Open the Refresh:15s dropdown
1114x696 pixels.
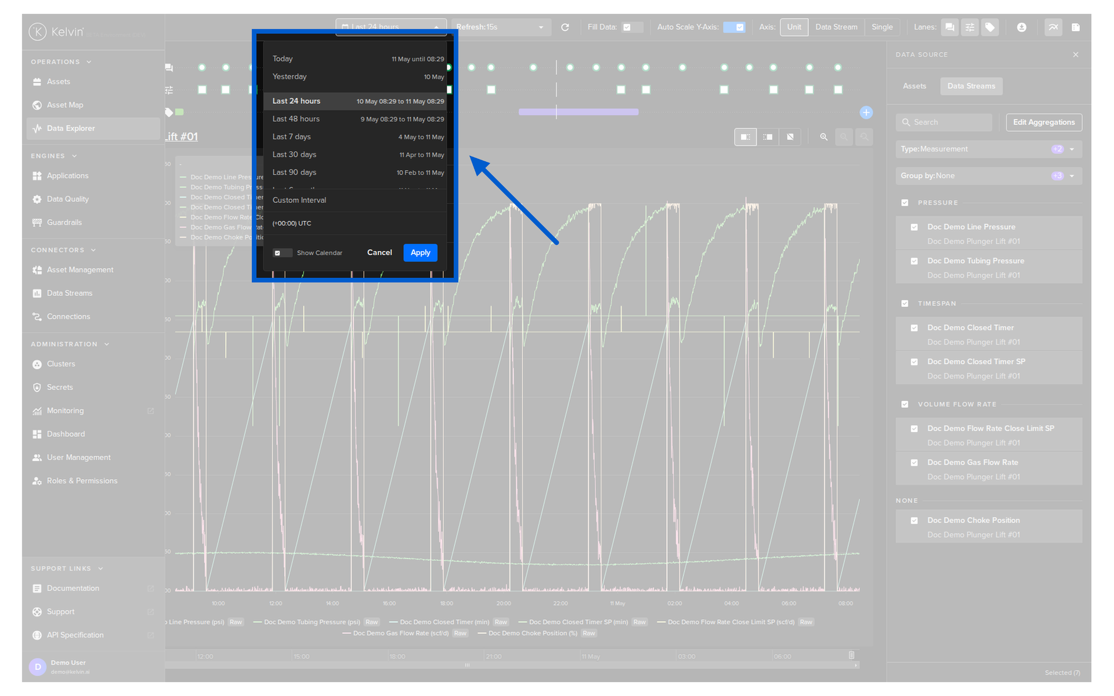(x=500, y=27)
